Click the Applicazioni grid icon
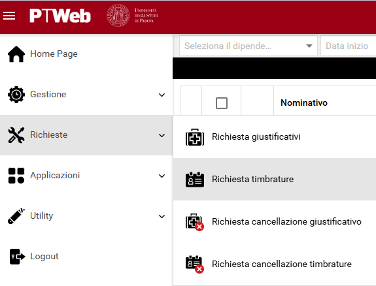The image size is (376, 286). [x=16, y=176]
